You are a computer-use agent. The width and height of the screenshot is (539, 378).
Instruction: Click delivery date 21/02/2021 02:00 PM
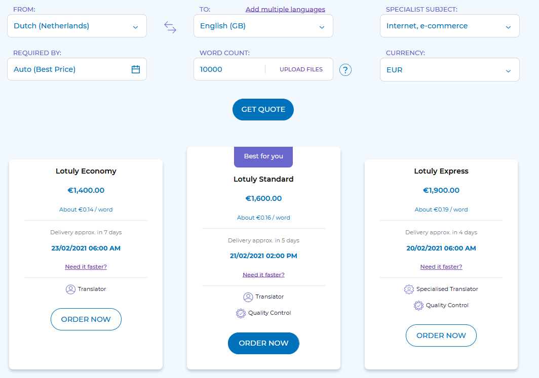tap(263, 256)
